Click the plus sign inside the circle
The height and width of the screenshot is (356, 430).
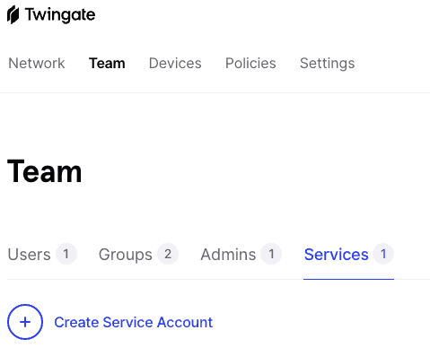[x=25, y=322]
